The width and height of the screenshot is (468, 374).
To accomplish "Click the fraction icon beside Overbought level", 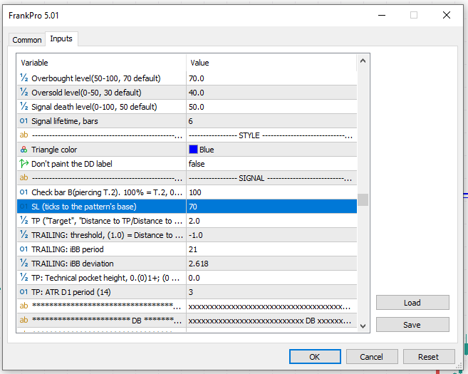I will tap(24, 78).
